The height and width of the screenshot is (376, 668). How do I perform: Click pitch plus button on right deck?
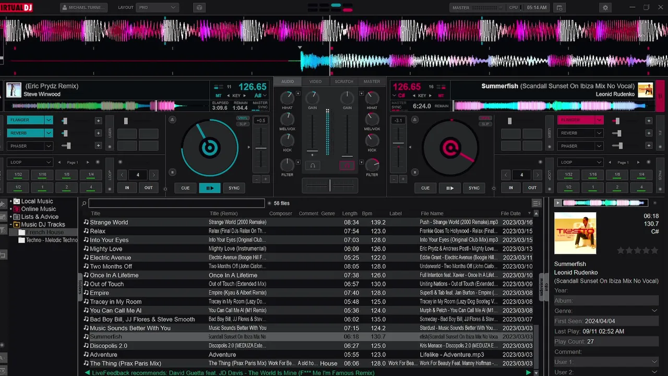click(x=403, y=179)
